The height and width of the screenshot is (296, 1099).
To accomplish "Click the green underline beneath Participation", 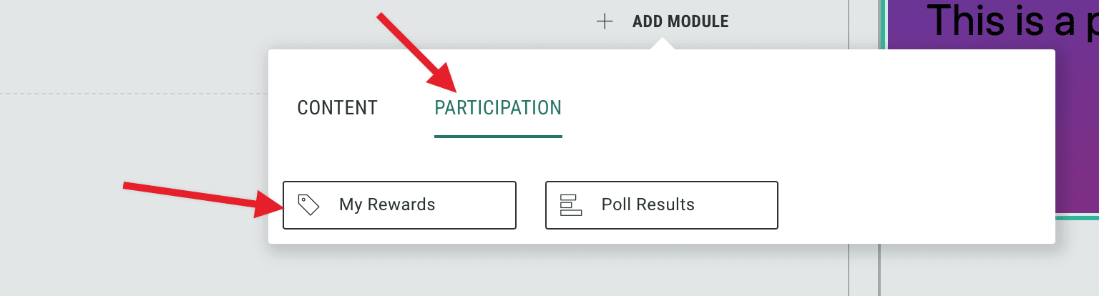I will (498, 136).
